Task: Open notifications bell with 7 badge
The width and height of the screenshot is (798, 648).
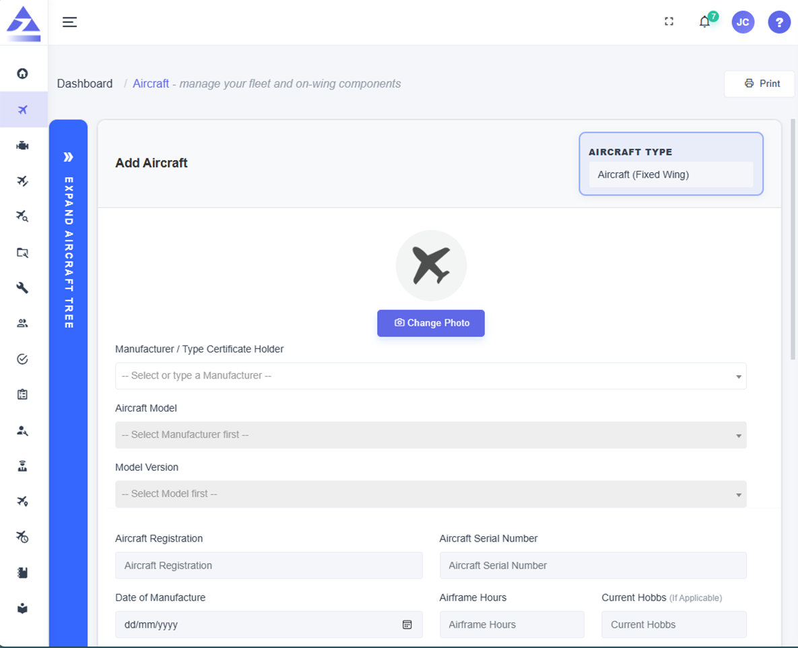Action: (x=705, y=22)
